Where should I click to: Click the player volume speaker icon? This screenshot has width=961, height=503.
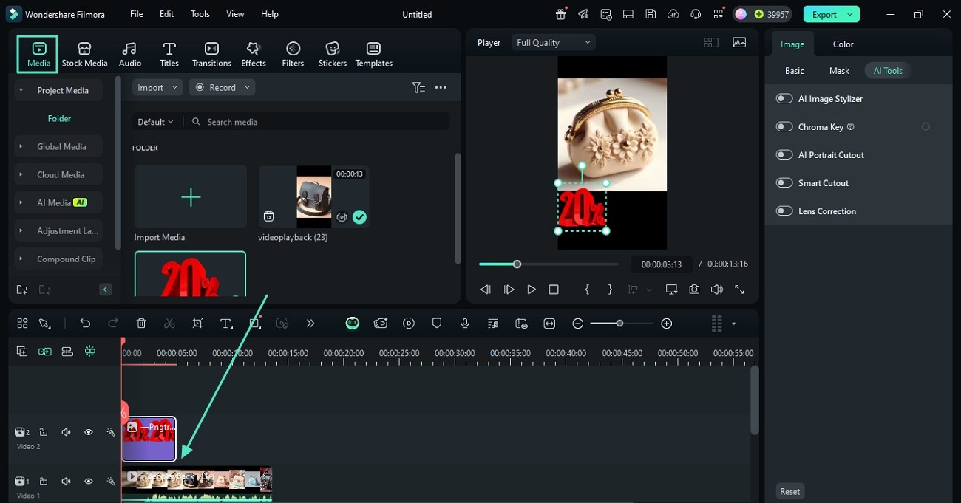(716, 290)
